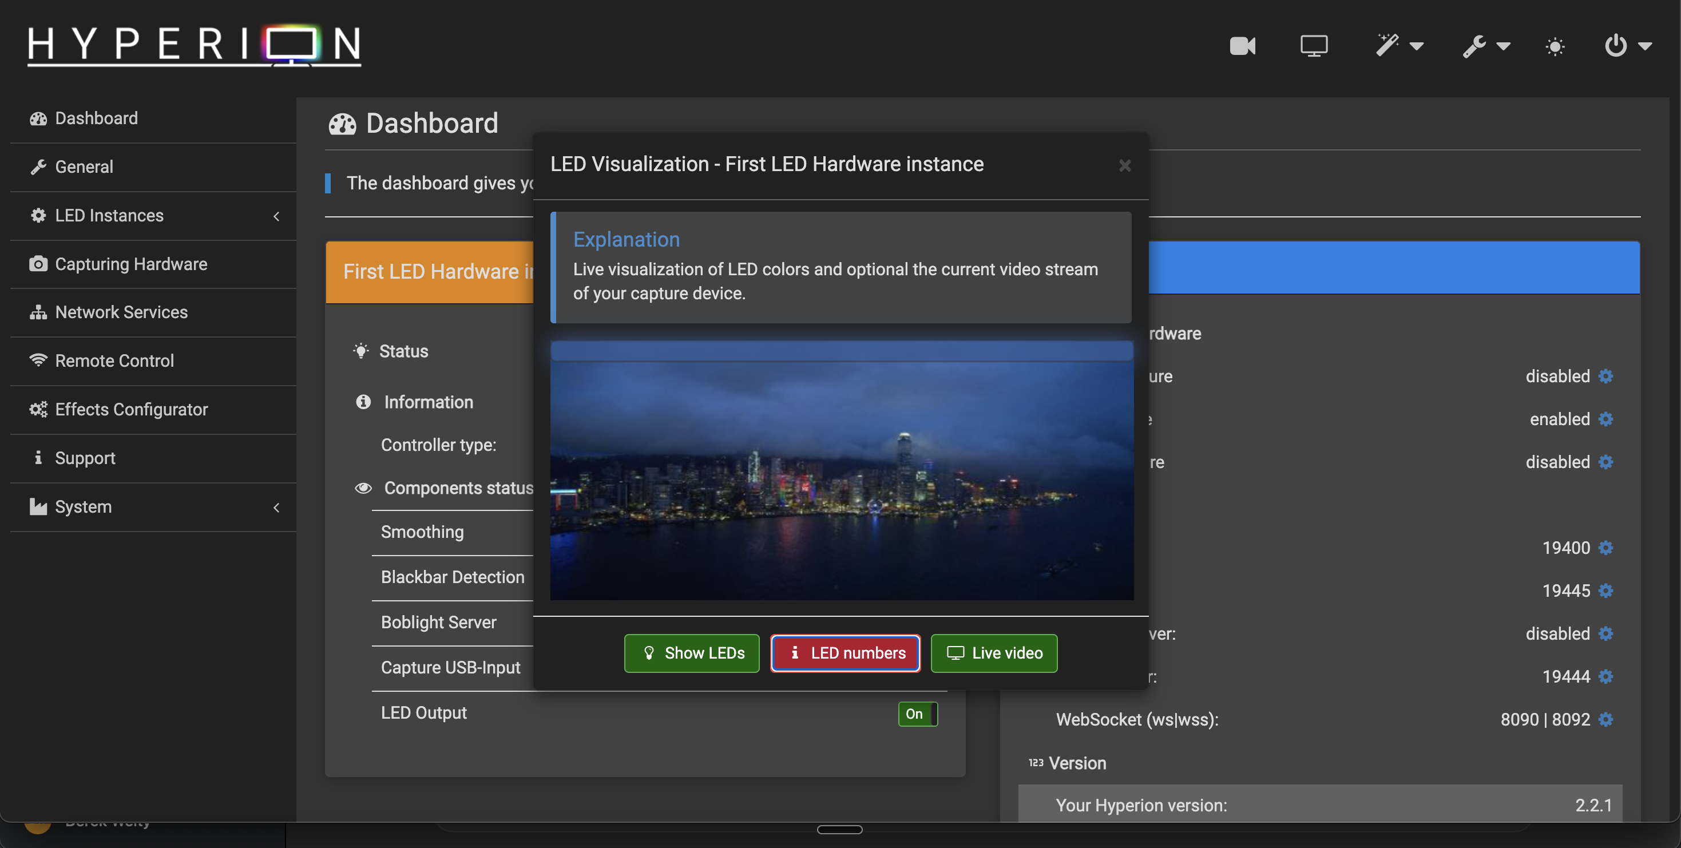Image resolution: width=1681 pixels, height=848 pixels.
Task: Click the chart icon beside System
Action: point(38,506)
